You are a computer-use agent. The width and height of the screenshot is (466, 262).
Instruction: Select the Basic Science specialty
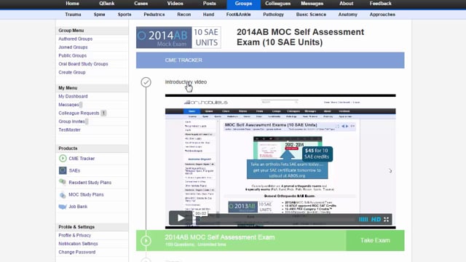pyautogui.click(x=311, y=15)
